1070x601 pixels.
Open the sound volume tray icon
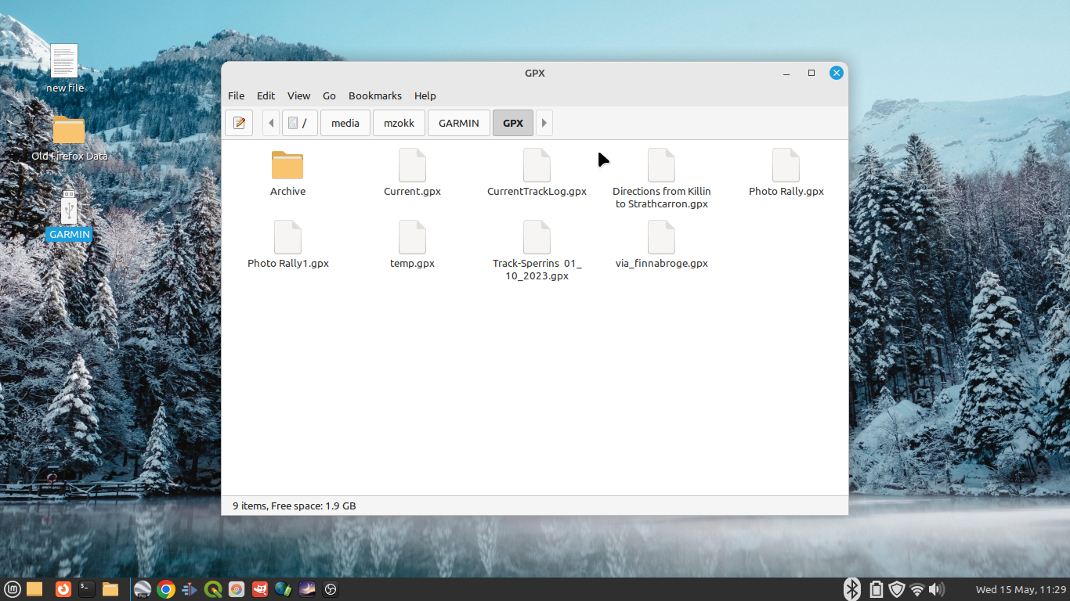pos(937,589)
